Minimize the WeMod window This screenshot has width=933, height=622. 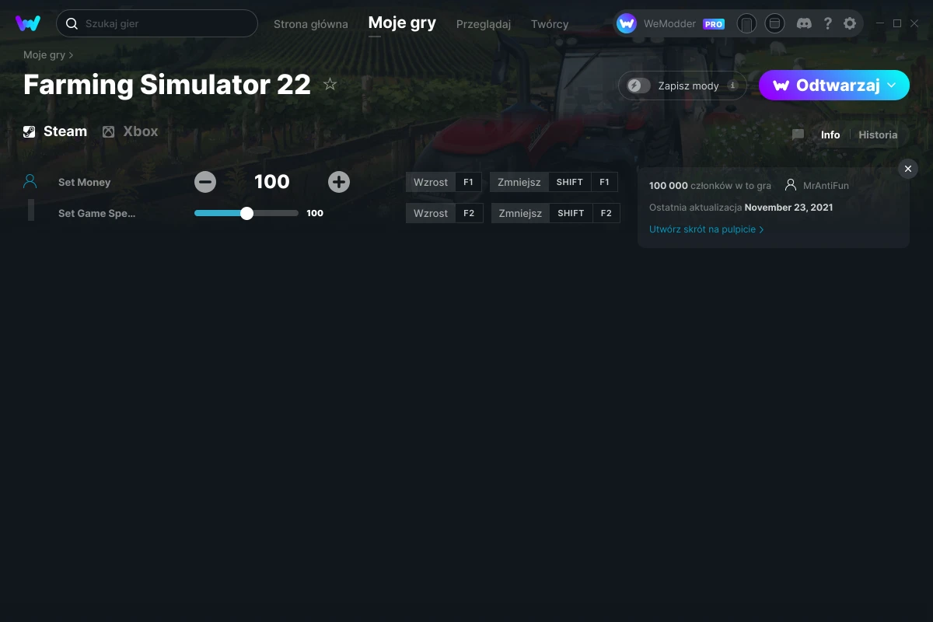pos(880,23)
